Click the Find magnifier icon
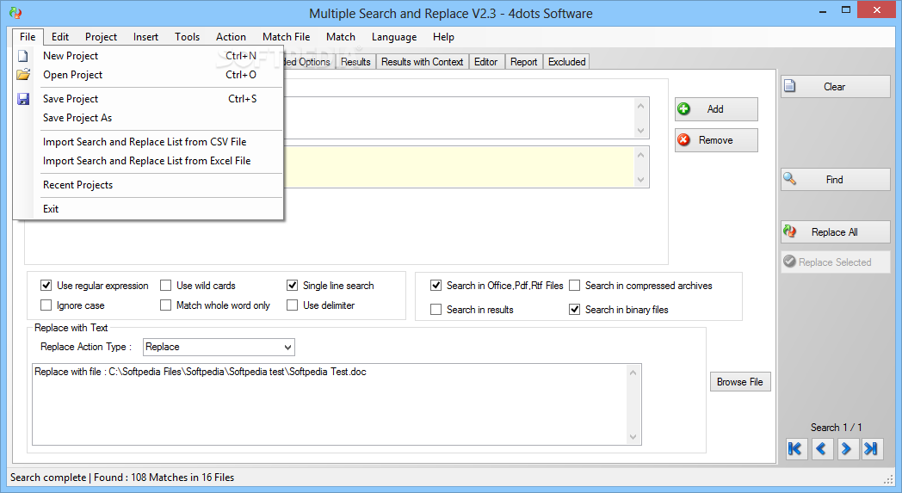The width and height of the screenshot is (902, 493). pyautogui.click(x=790, y=179)
